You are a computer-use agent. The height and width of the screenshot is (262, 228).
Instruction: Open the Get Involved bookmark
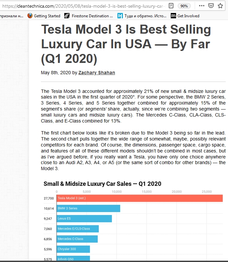(185, 16)
